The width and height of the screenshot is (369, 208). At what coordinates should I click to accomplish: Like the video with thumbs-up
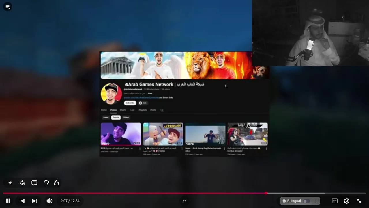click(x=57, y=183)
